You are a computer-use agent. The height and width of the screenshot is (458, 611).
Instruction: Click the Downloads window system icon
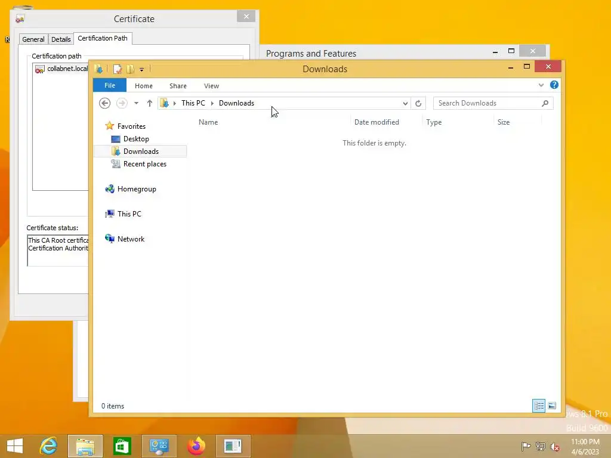coord(98,69)
